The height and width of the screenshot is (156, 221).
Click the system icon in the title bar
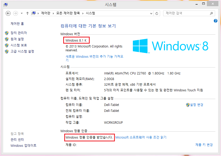click(x=6, y=5)
